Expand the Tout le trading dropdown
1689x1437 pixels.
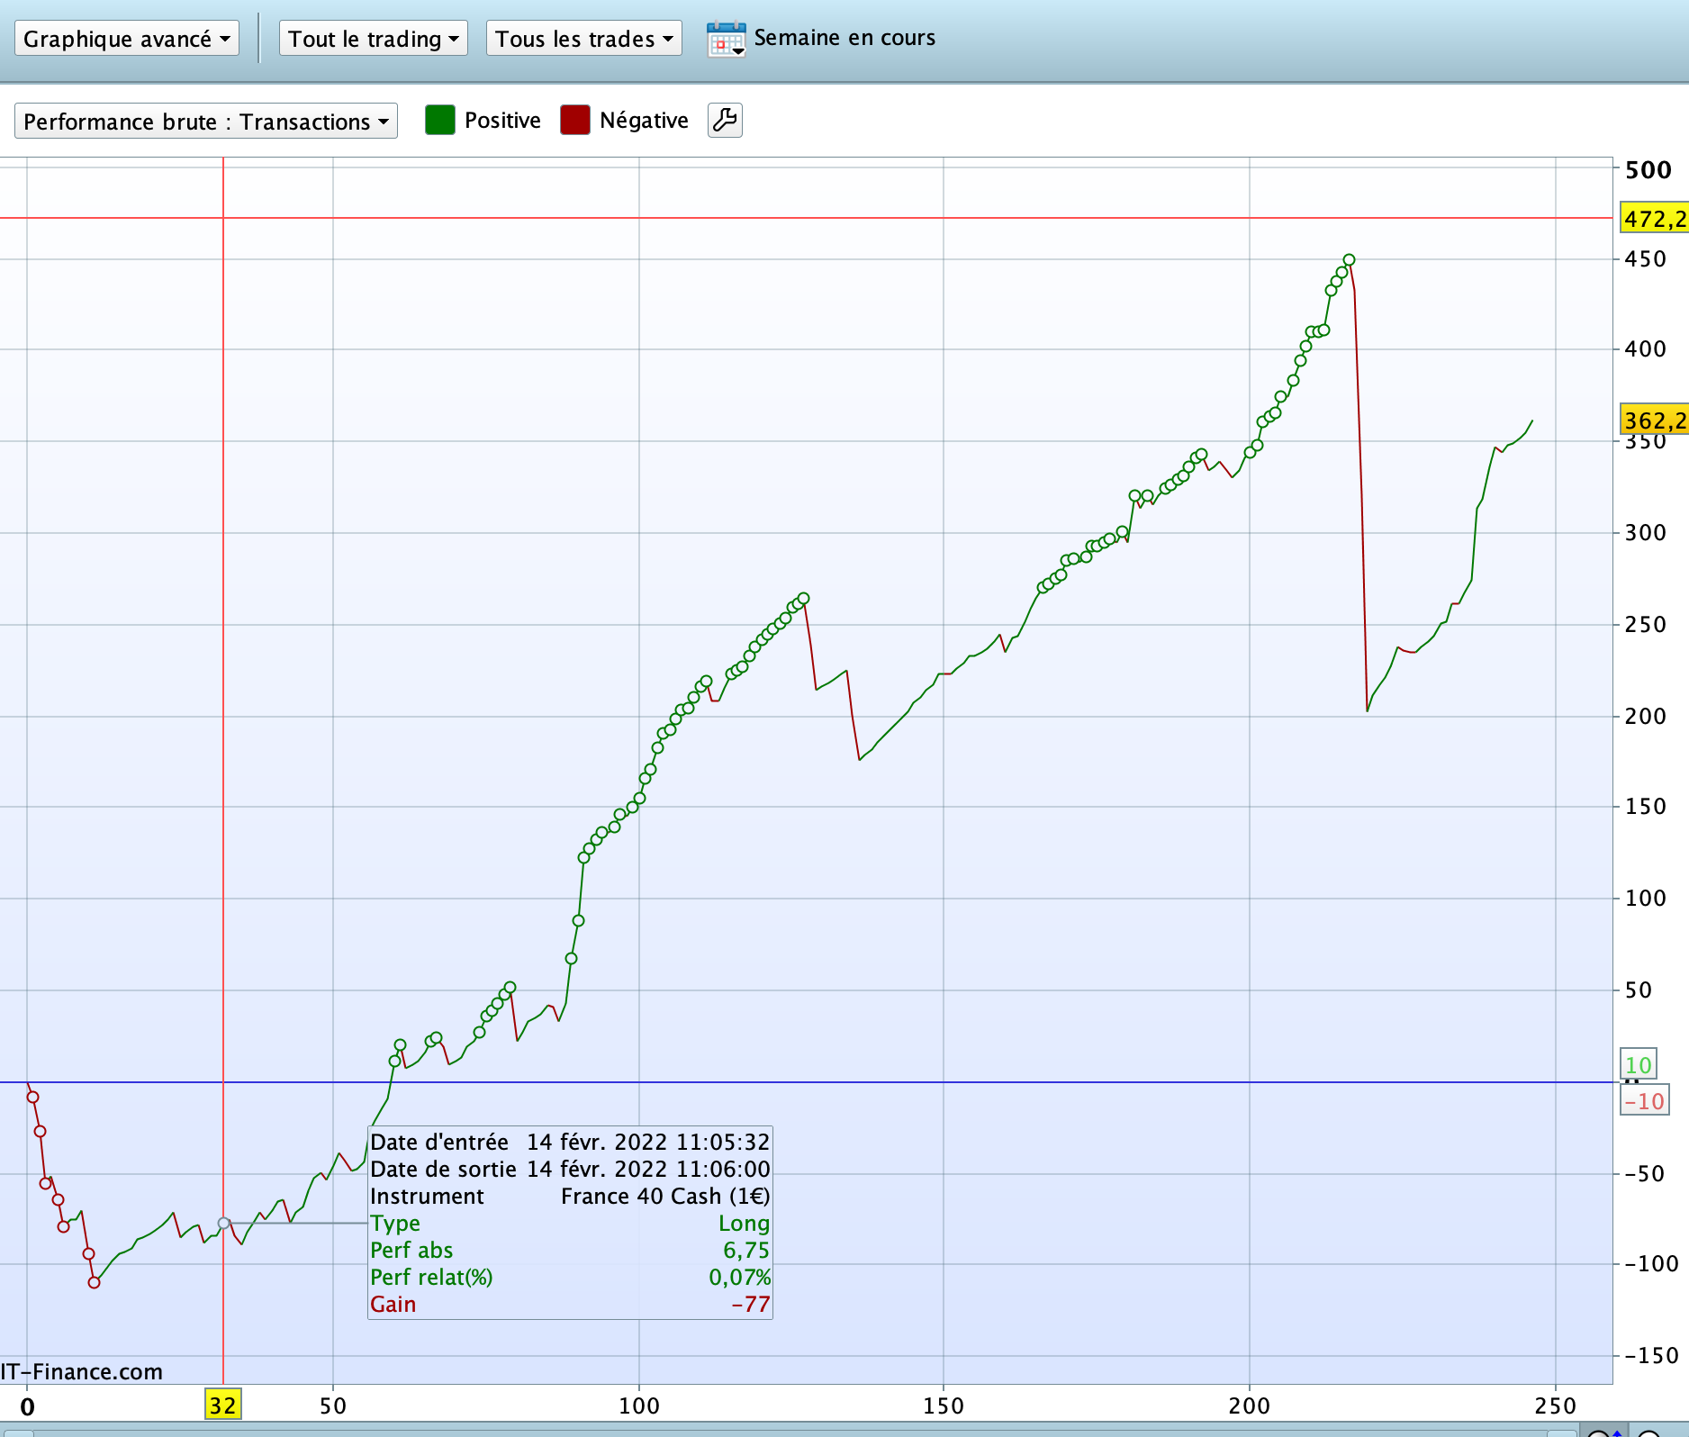coord(374,39)
